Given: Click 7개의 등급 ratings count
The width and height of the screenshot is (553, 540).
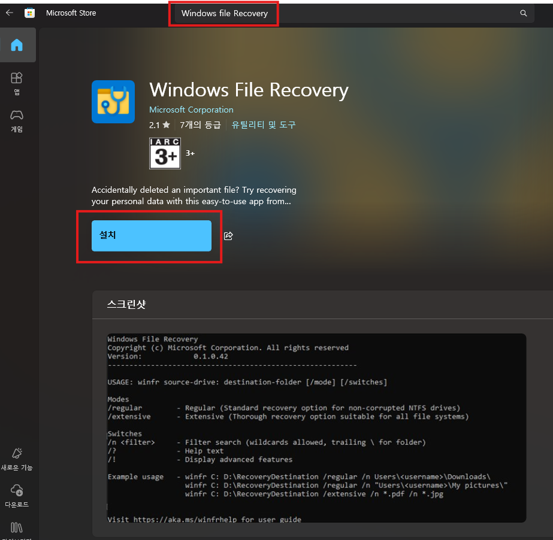Looking at the screenshot, I should (200, 125).
